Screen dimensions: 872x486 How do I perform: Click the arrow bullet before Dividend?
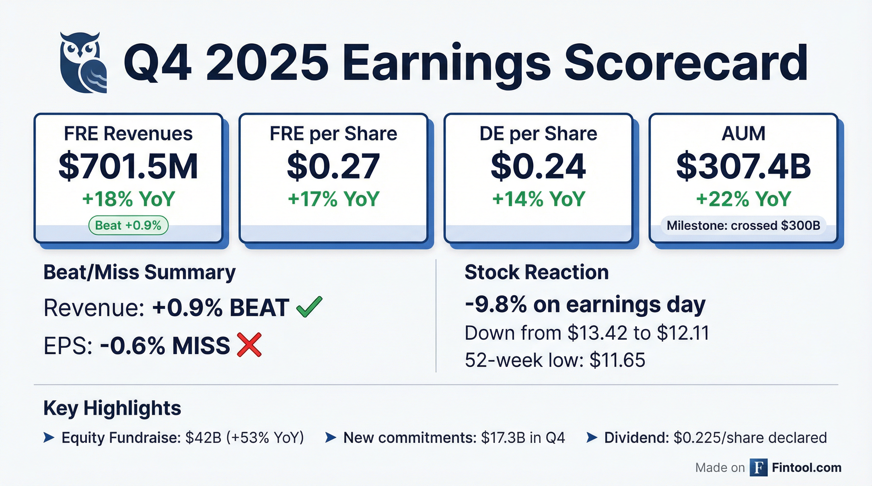point(592,438)
